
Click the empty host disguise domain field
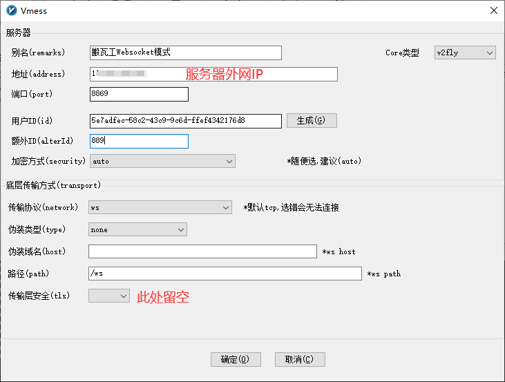click(202, 251)
